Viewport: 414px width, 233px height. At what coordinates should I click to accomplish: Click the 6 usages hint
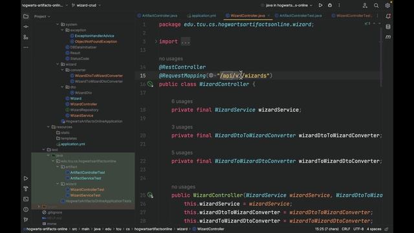tap(182, 102)
